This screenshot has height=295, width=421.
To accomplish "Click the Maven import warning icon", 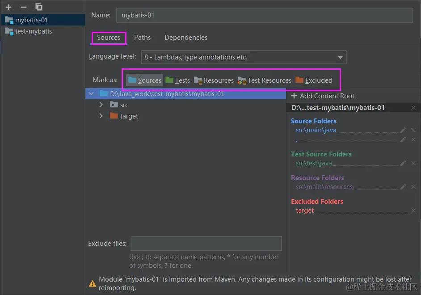I will (x=93, y=284).
